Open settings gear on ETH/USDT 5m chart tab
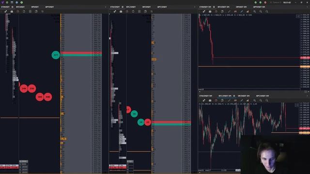Viewport: 310px width, 174px height. click(x=214, y=7)
